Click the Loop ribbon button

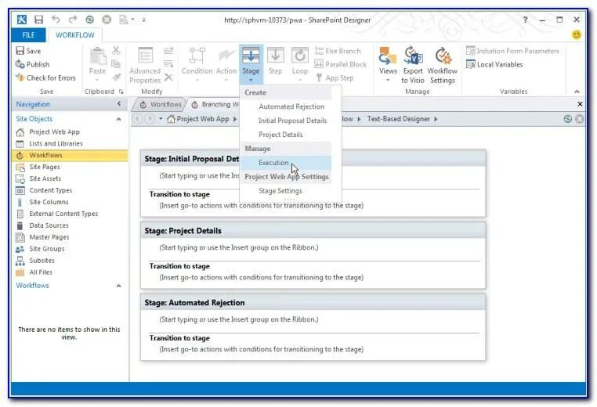click(300, 64)
